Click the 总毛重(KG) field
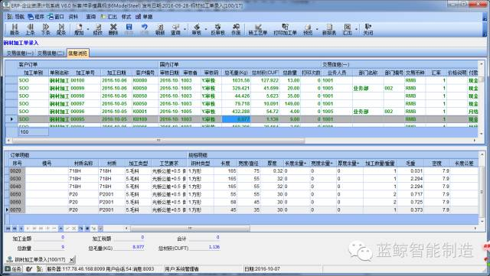Viewport: 490px width, 276px height. click(x=129, y=247)
